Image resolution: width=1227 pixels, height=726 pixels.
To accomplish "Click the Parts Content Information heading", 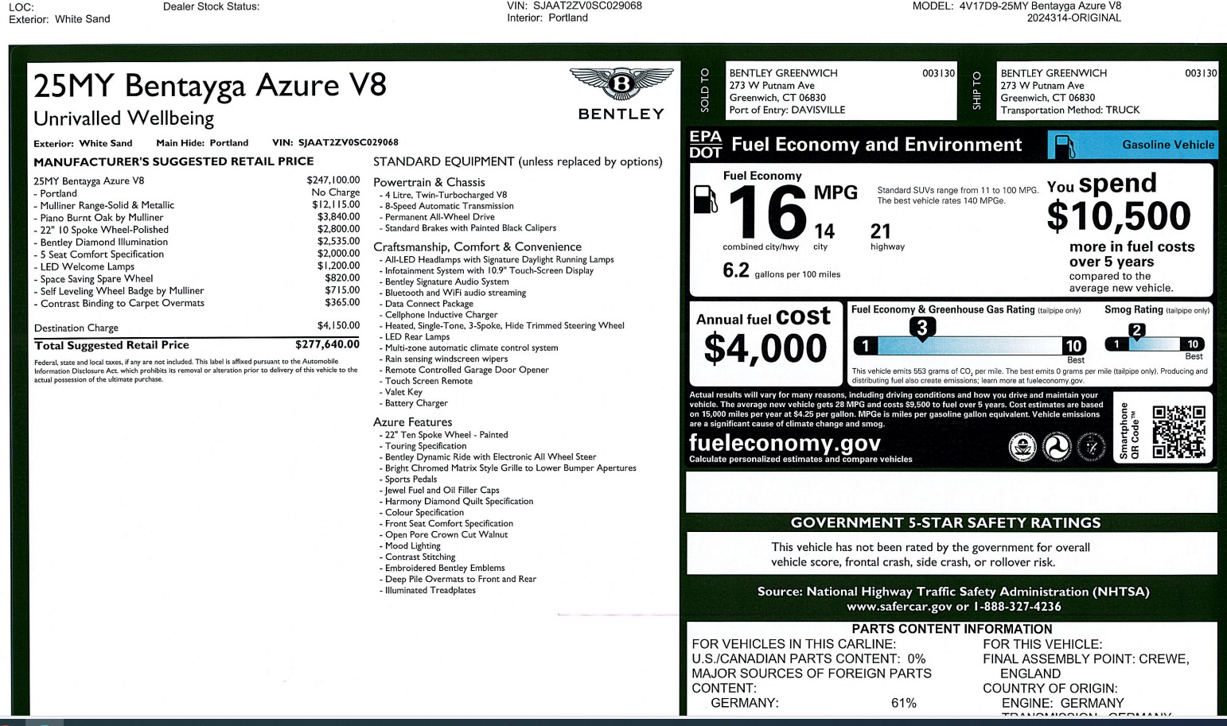I will click(952, 629).
